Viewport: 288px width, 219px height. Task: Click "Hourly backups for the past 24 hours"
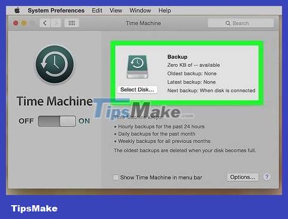click(x=161, y=127)
